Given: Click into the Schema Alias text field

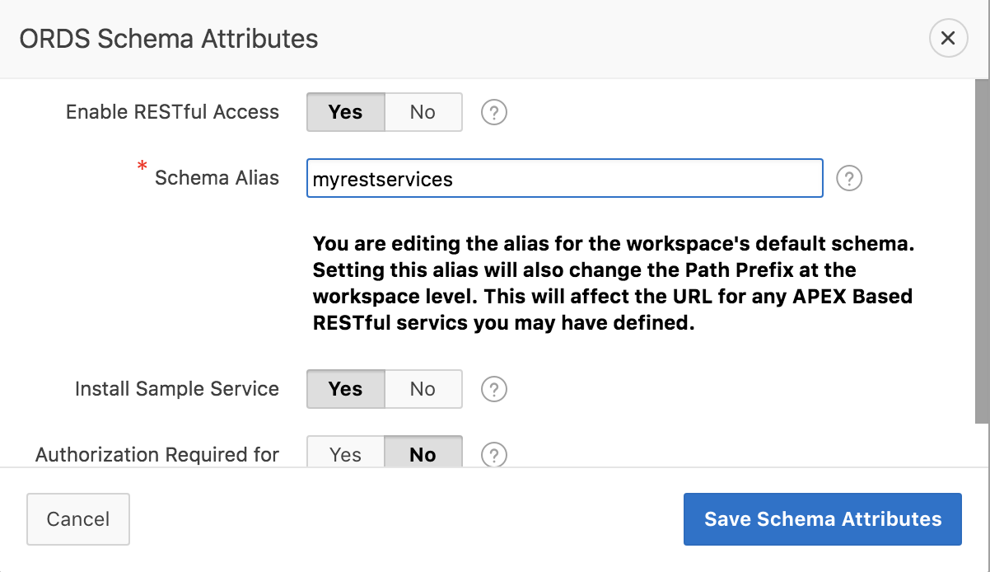Looking at the screenshot, I should [x=564, y=178].
